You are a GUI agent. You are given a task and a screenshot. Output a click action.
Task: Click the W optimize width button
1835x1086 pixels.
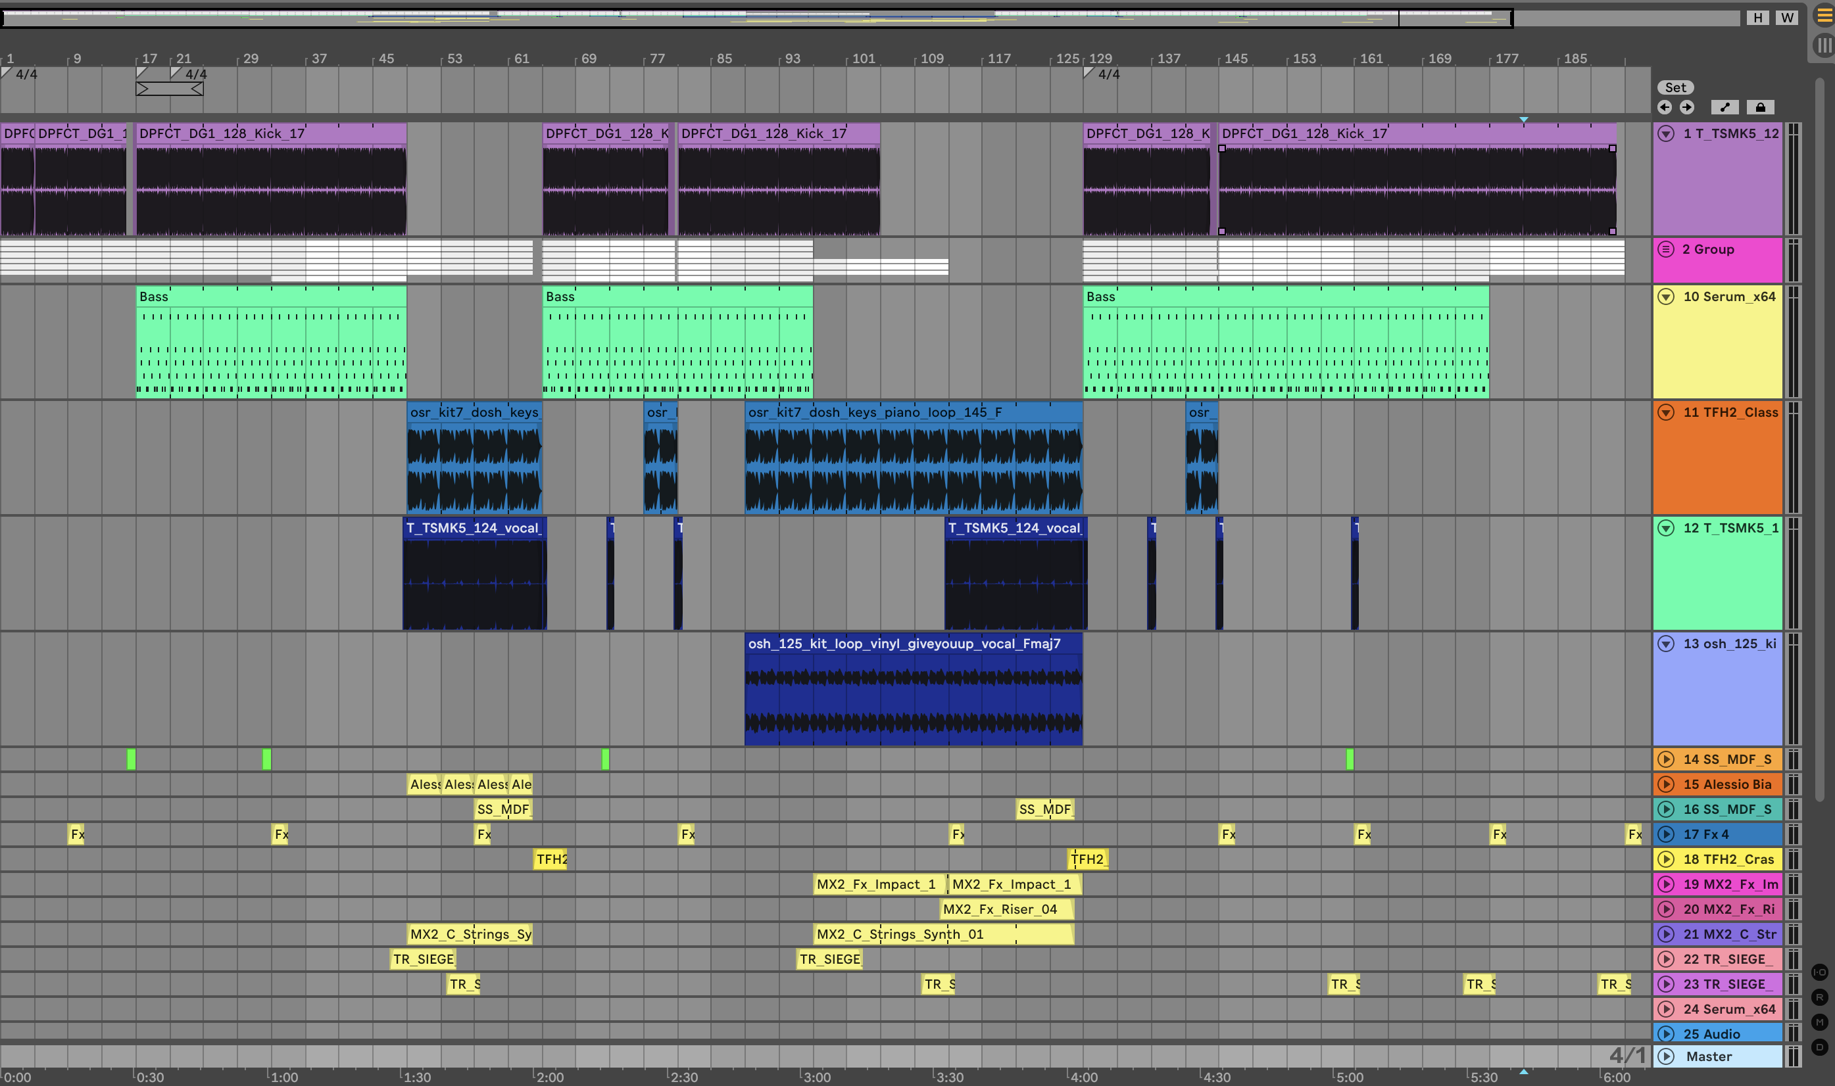coord(1788,18)
